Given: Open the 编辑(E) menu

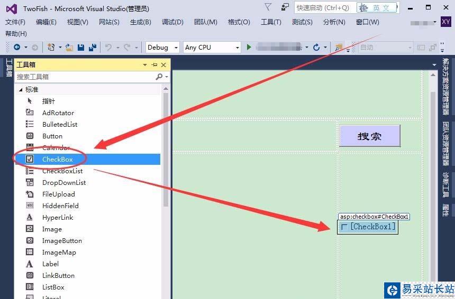Looking at the screenshot, I should pyautogui.click(x=46, y=22).
